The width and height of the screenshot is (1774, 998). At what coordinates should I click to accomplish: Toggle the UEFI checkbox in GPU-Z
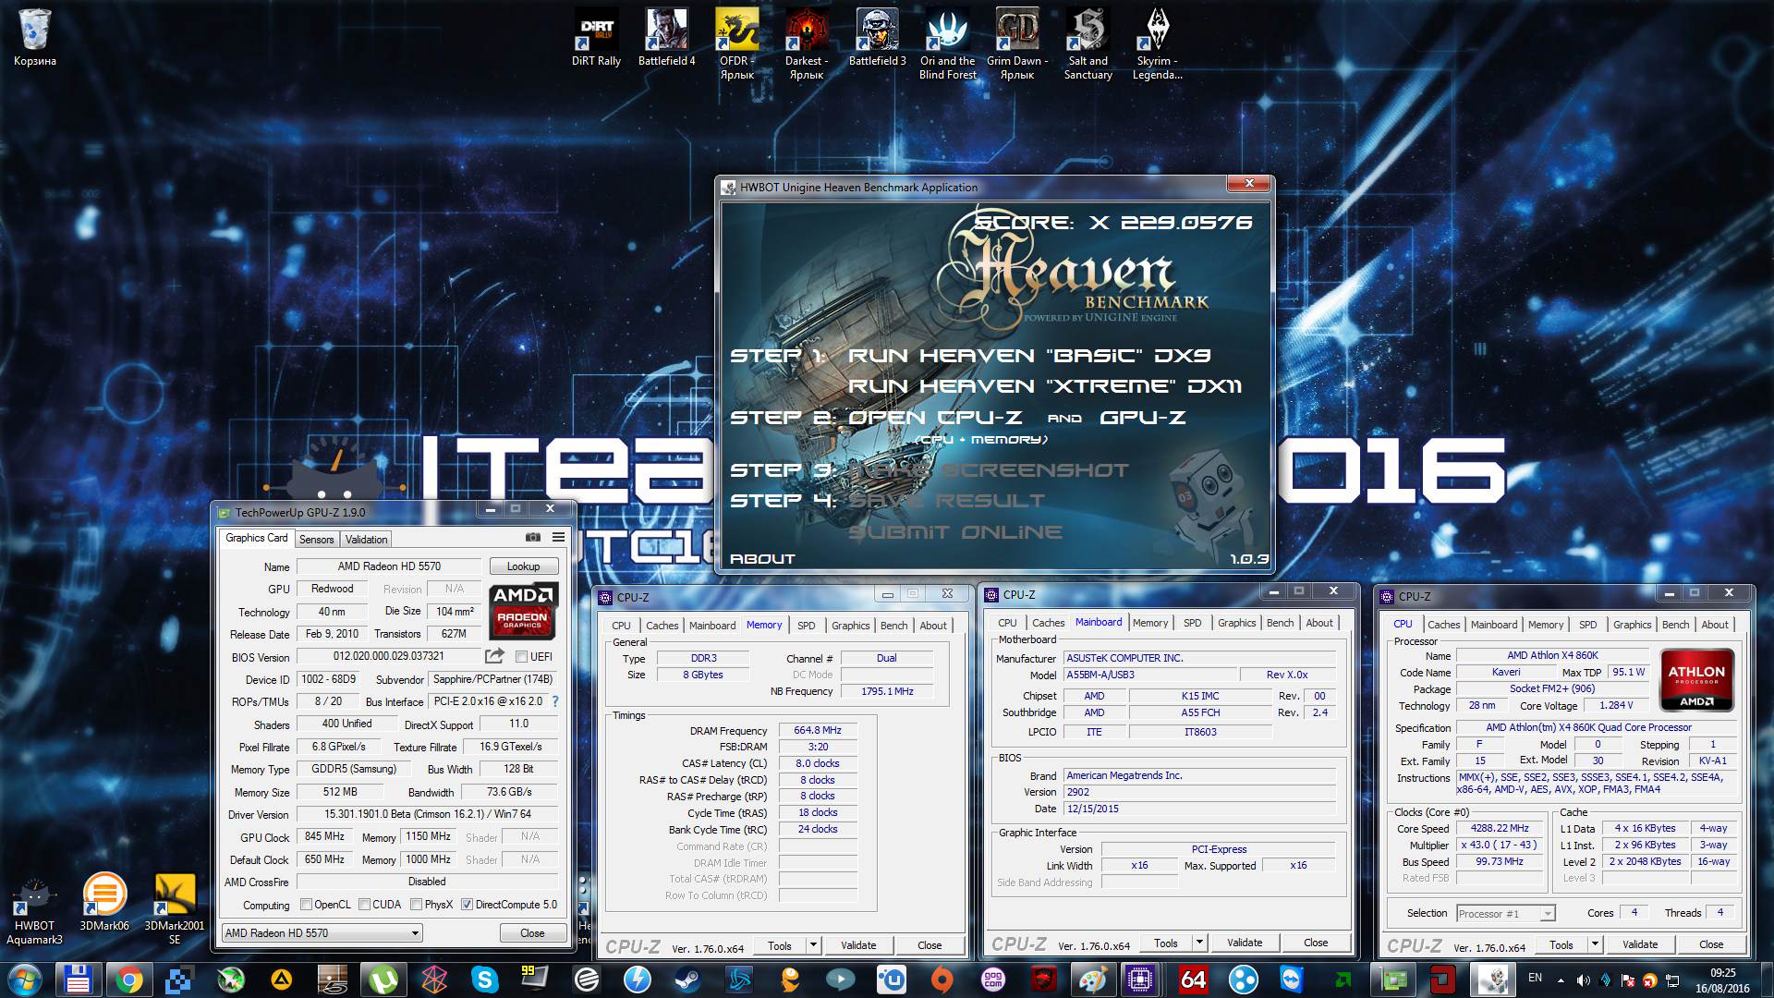tap(522, 657)
